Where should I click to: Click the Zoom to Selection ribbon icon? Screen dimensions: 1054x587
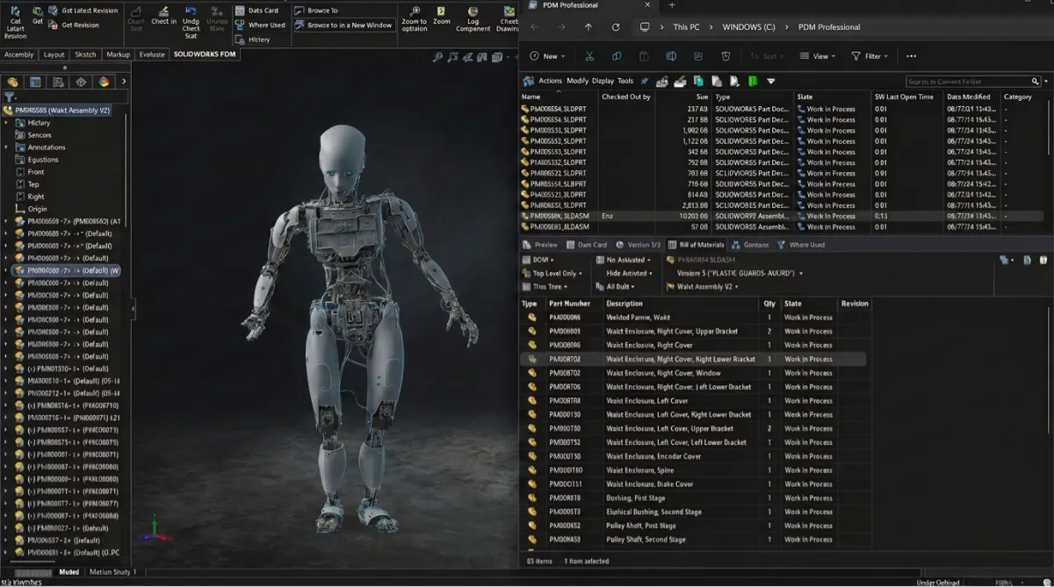pyautogui.click(x=414, y=11)
